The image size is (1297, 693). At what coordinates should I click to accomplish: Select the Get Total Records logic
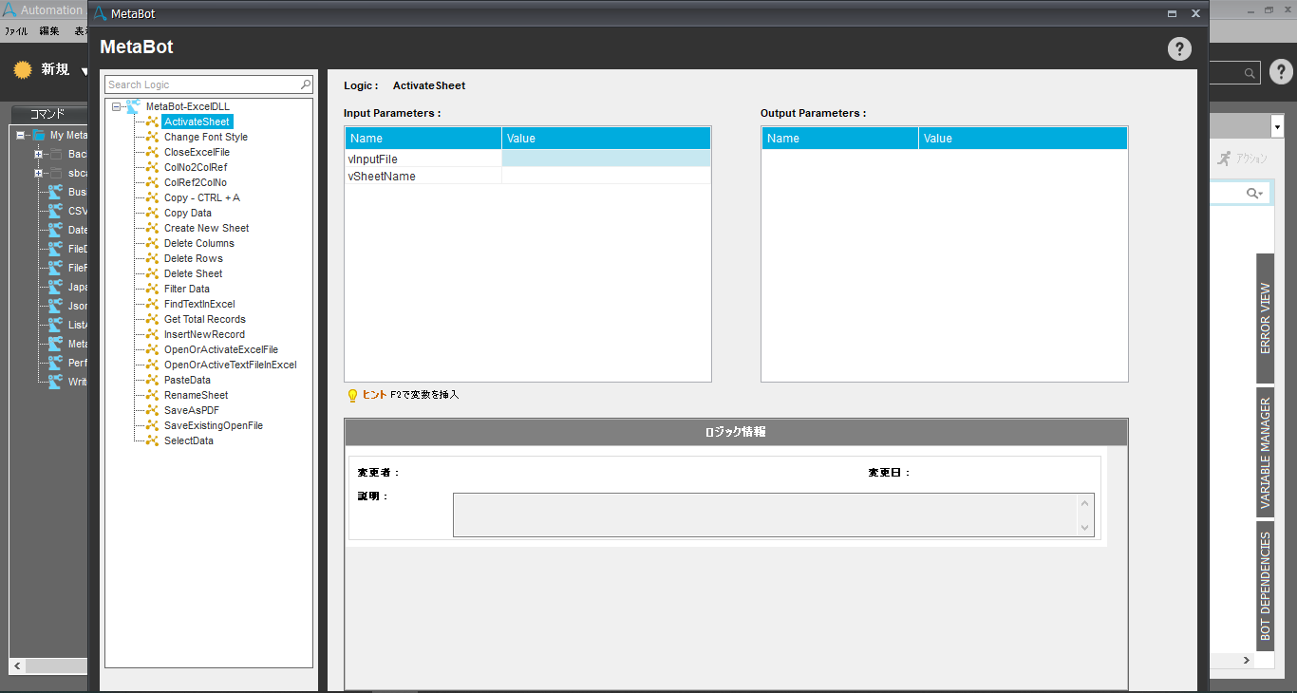point(205,319)
